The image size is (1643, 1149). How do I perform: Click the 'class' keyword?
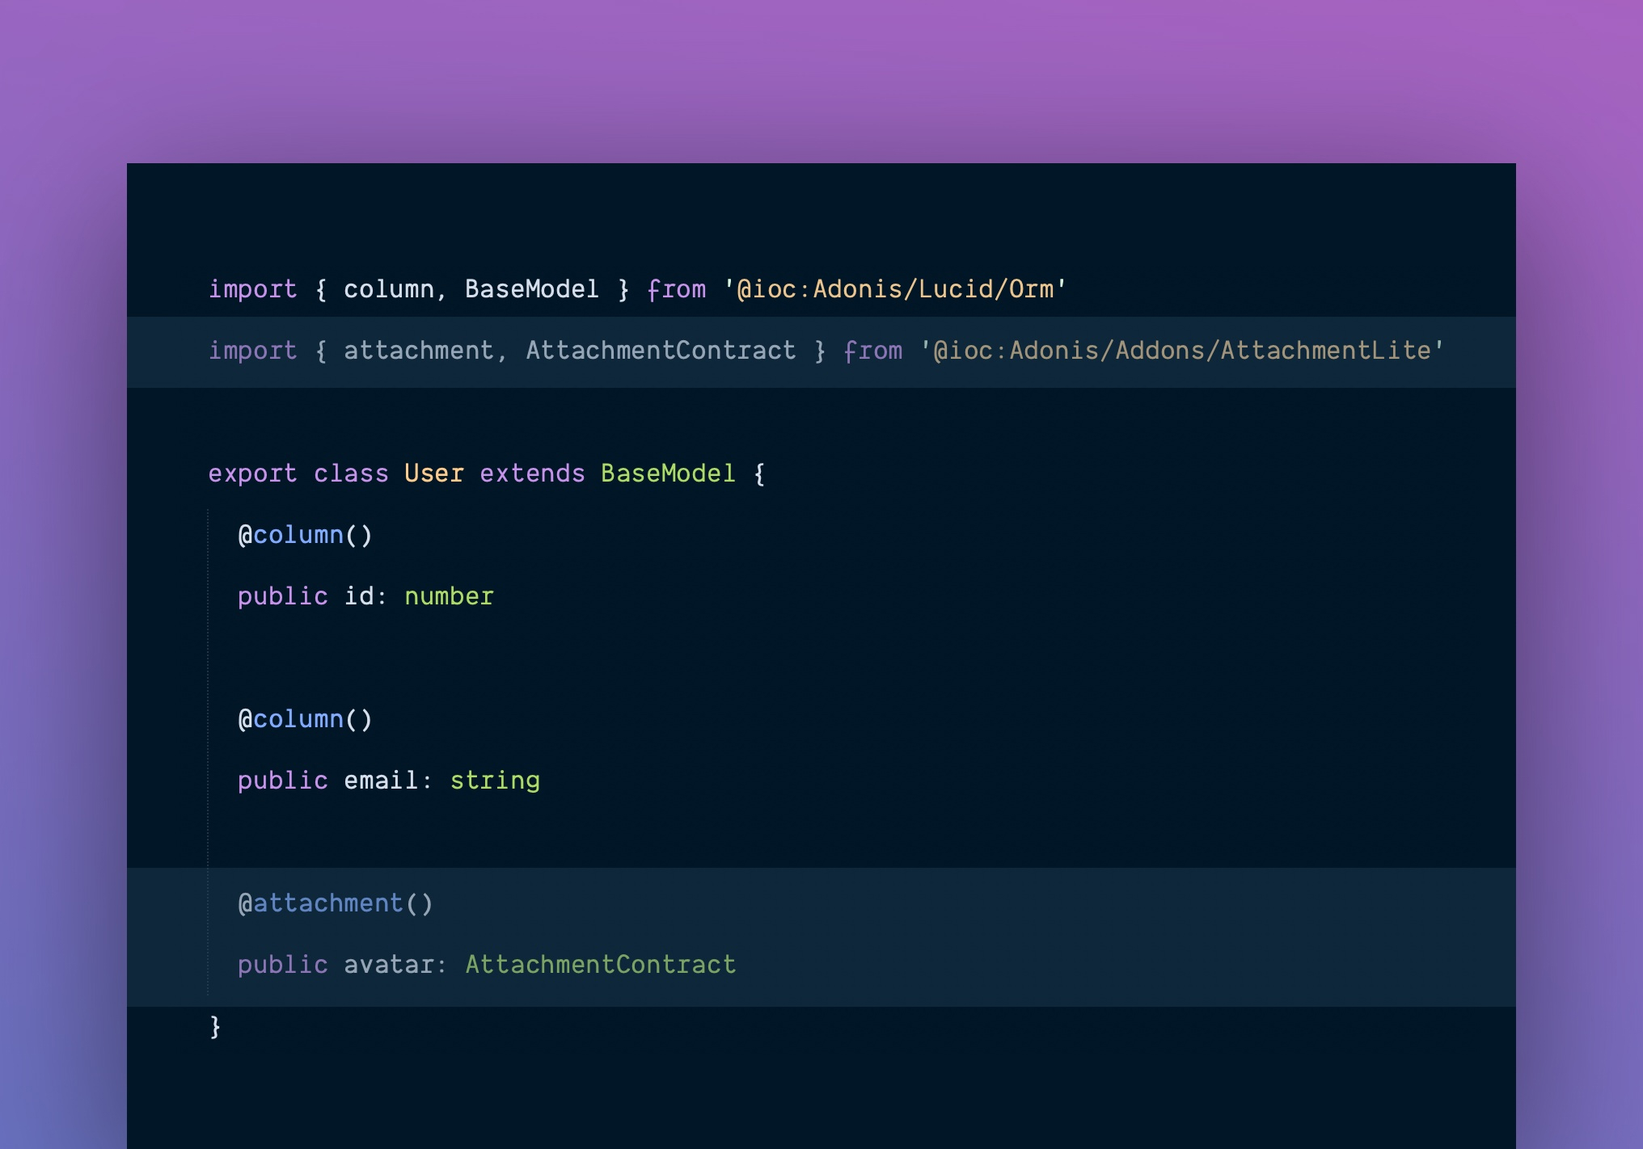(x=351, y=473)
